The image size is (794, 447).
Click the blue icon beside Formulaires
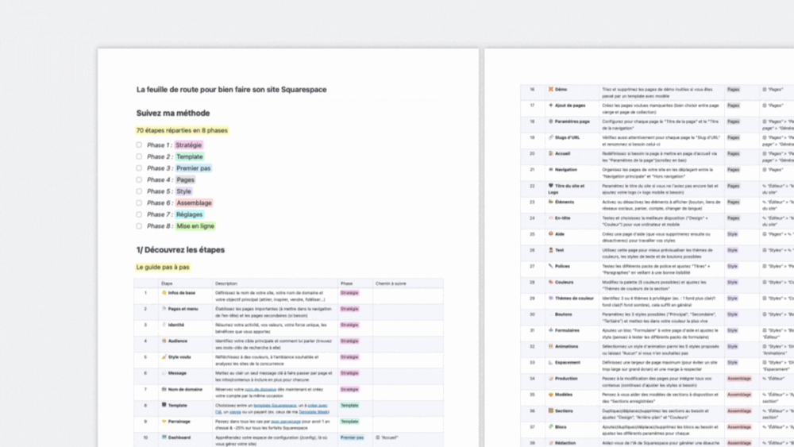click(x=551, y=330)
